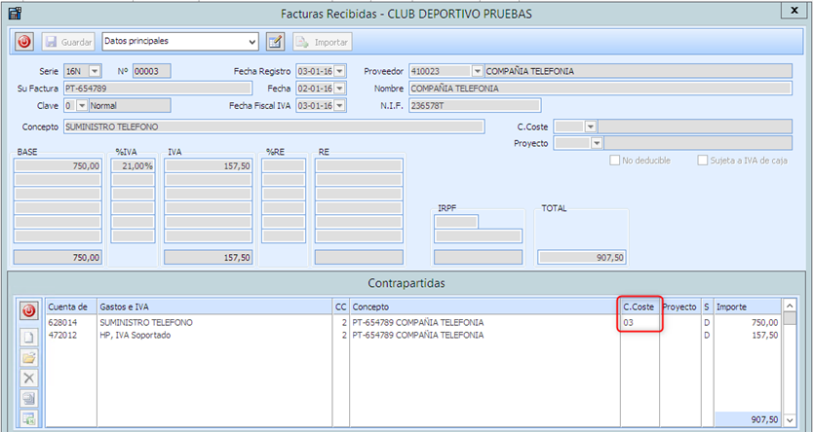The image size is (813, 432).
Task: Click the red power icon in top toolbar
Action: [24, 42]
